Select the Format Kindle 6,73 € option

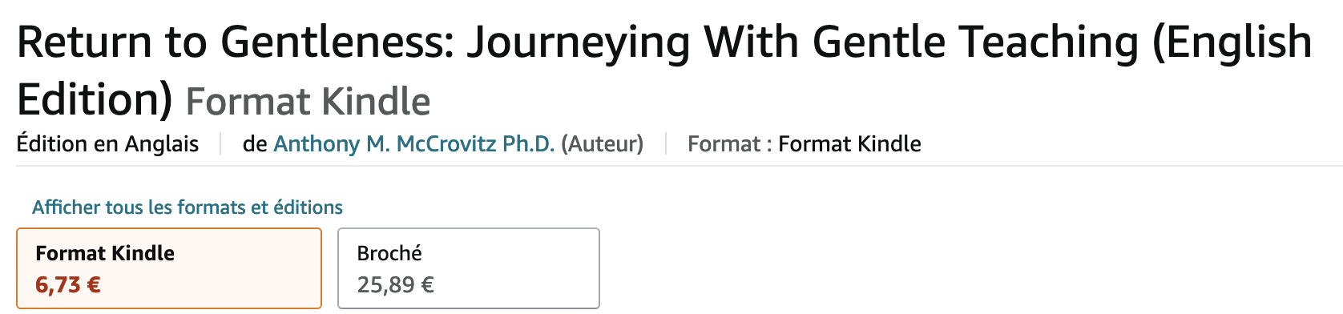tap(169, 268)
